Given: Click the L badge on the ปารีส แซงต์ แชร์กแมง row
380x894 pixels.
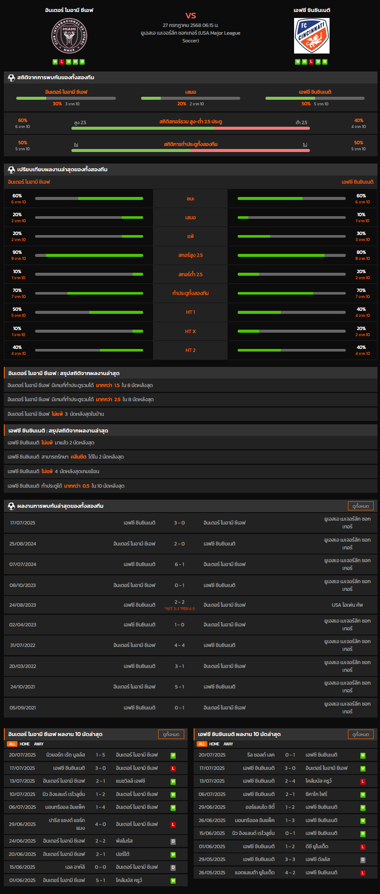Looking at the screenshot, I should [173, 824].
